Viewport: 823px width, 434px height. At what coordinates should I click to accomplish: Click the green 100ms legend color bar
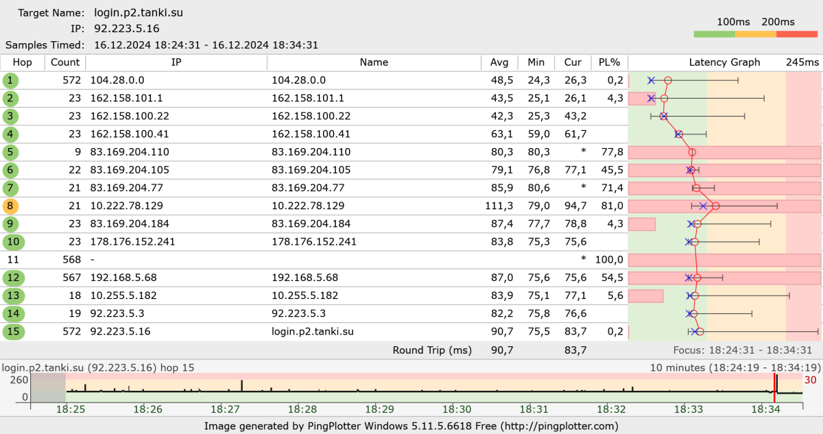(x=714, y=34)
